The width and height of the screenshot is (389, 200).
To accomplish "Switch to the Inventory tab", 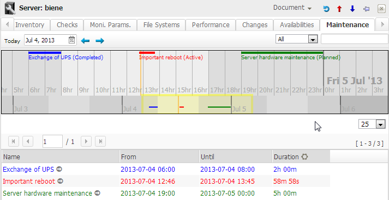I will pyautogui.click(x=30, y=25).
